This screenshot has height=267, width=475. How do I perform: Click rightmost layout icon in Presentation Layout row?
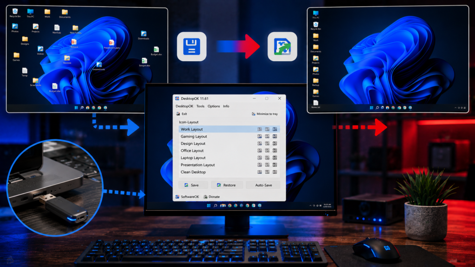(275, 165)
